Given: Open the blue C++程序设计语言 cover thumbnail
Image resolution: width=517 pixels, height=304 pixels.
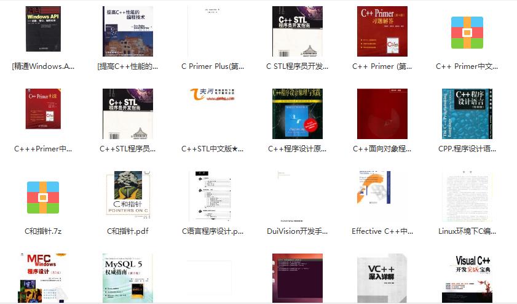Looking at the screenshot, I should [x=467, y=114].
